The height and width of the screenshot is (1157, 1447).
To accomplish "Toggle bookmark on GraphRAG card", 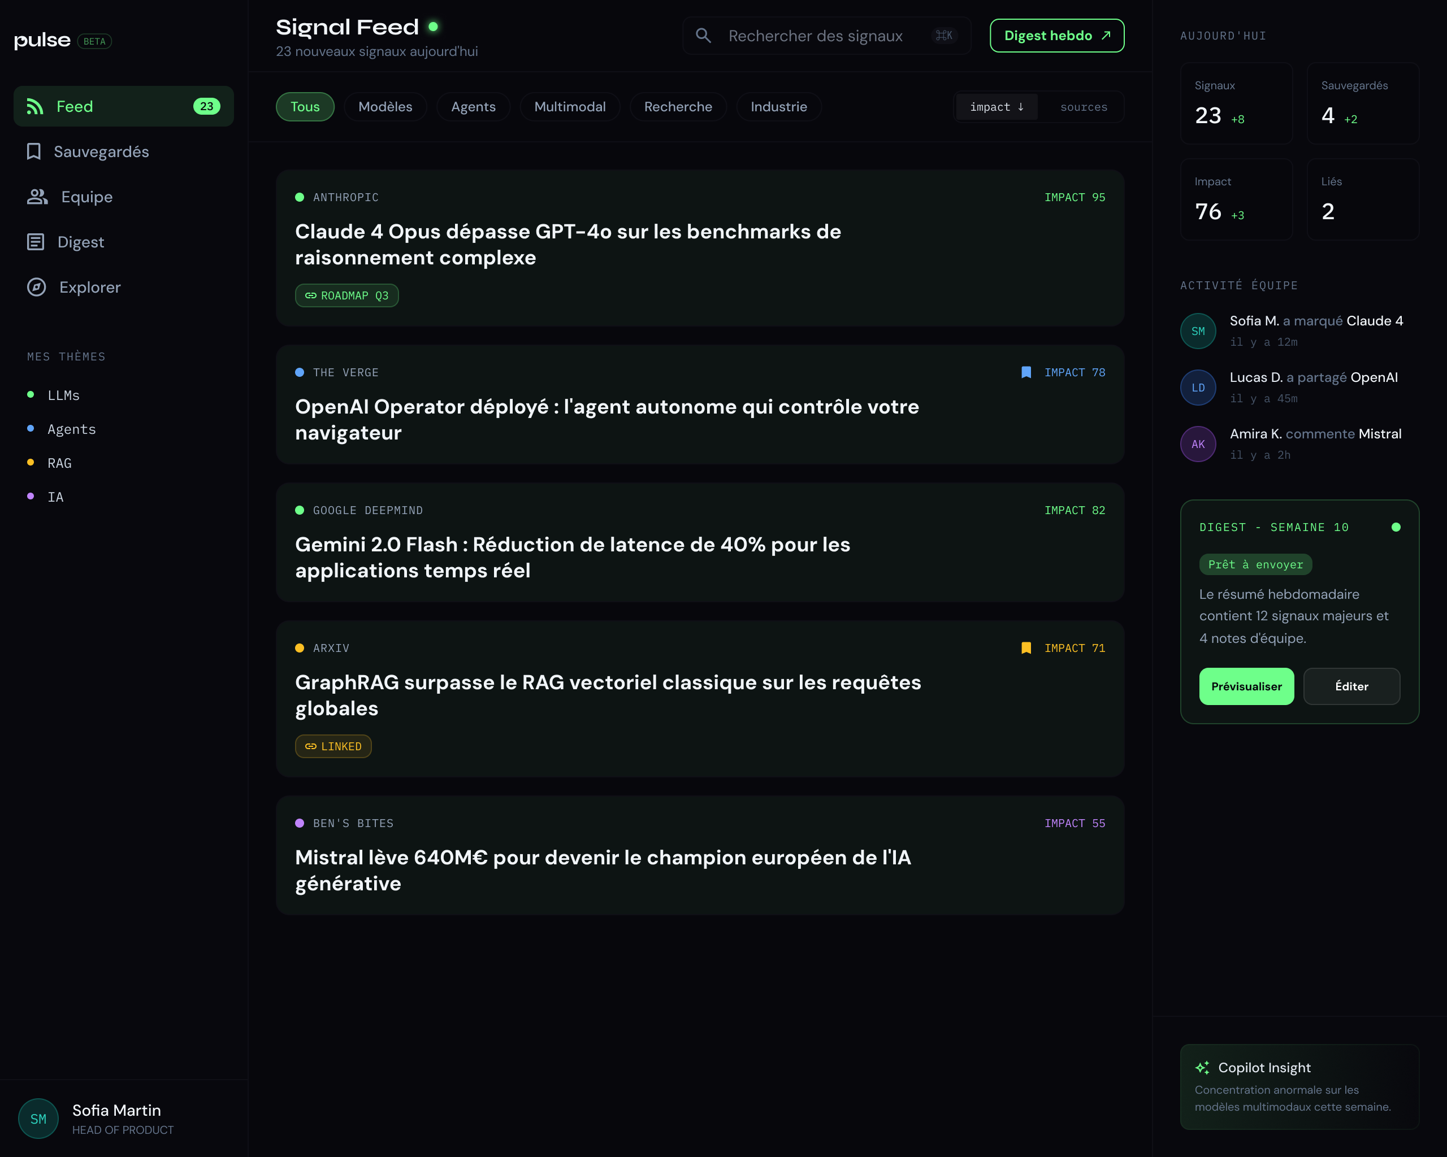I will [x=1026, y=648].
